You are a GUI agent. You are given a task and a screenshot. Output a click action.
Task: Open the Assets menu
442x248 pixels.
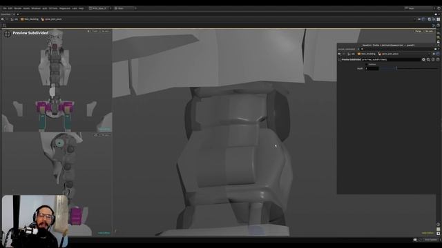(x=26, y=8)
